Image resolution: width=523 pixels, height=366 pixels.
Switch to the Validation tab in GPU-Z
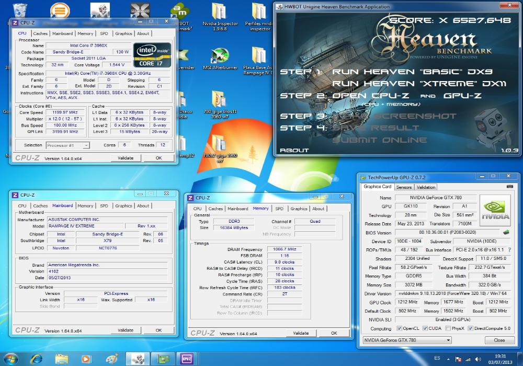click(x=426, y=187)
